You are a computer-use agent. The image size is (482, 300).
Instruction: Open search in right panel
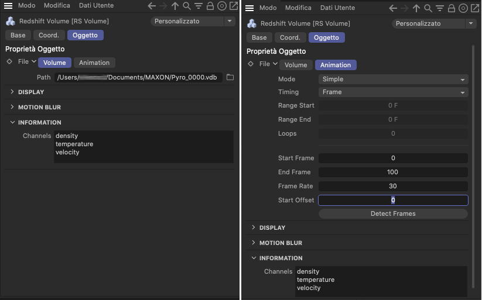point(428,8)
